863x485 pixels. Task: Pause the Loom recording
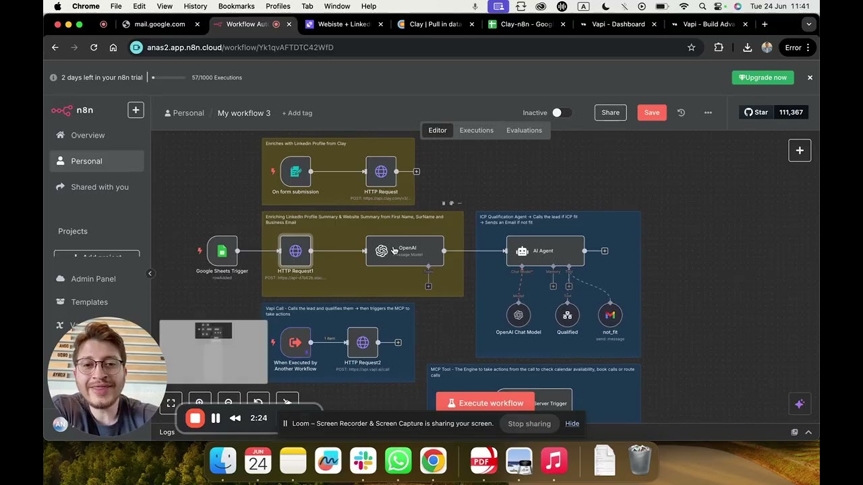(216, 418)
